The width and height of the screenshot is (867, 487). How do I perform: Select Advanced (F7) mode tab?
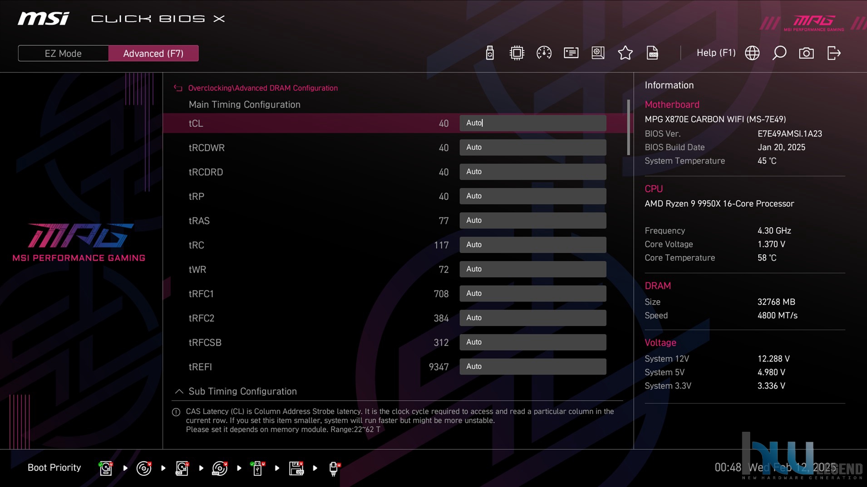click(153, 54)
